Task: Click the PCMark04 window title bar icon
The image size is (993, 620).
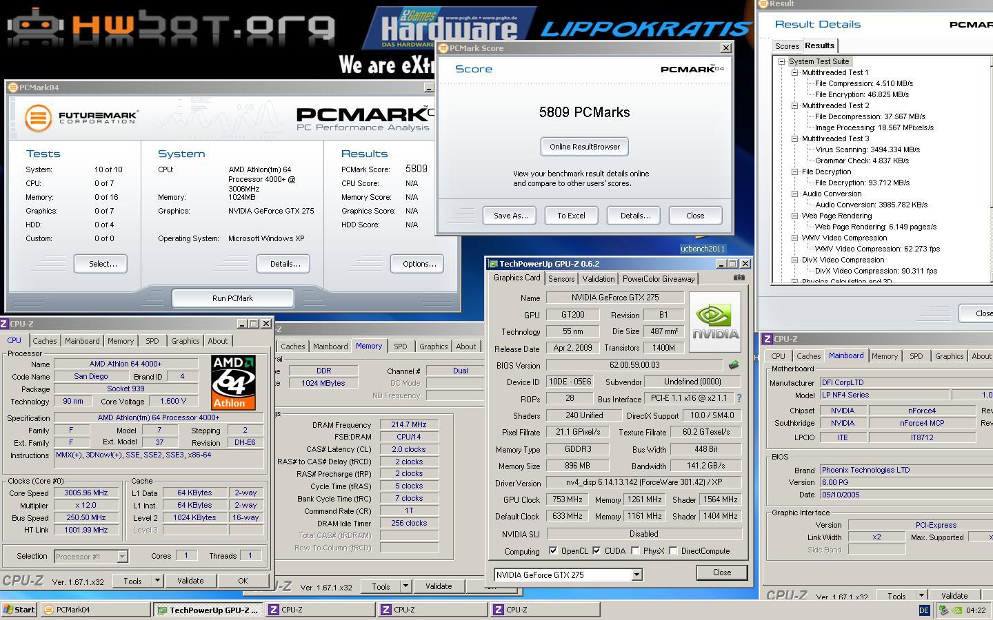Action: (x=13, y=87)
